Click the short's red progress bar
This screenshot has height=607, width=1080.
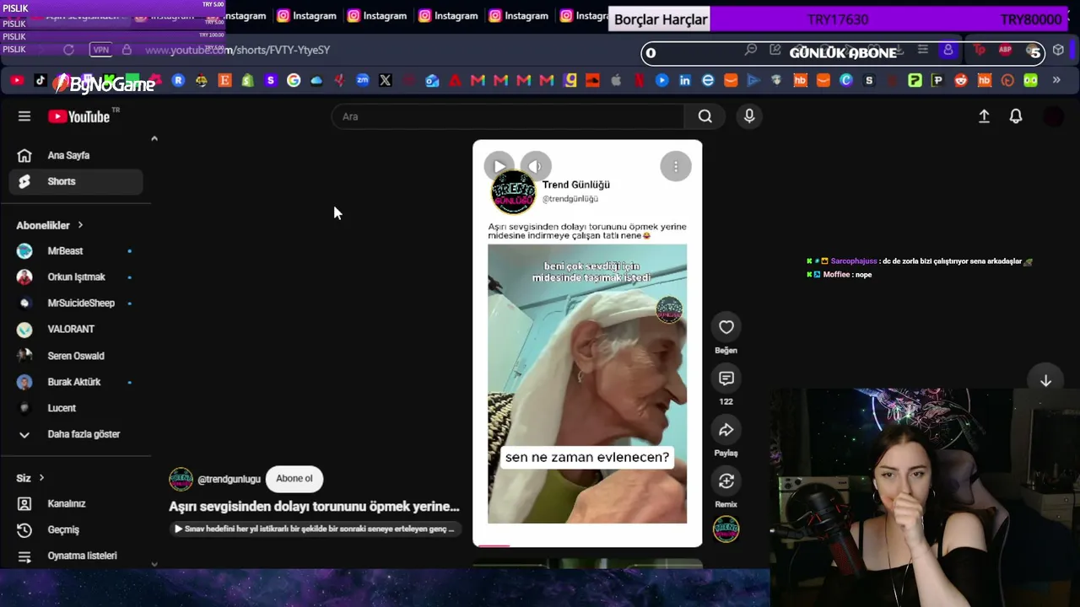pyautogui.click(x=494, y=545)
